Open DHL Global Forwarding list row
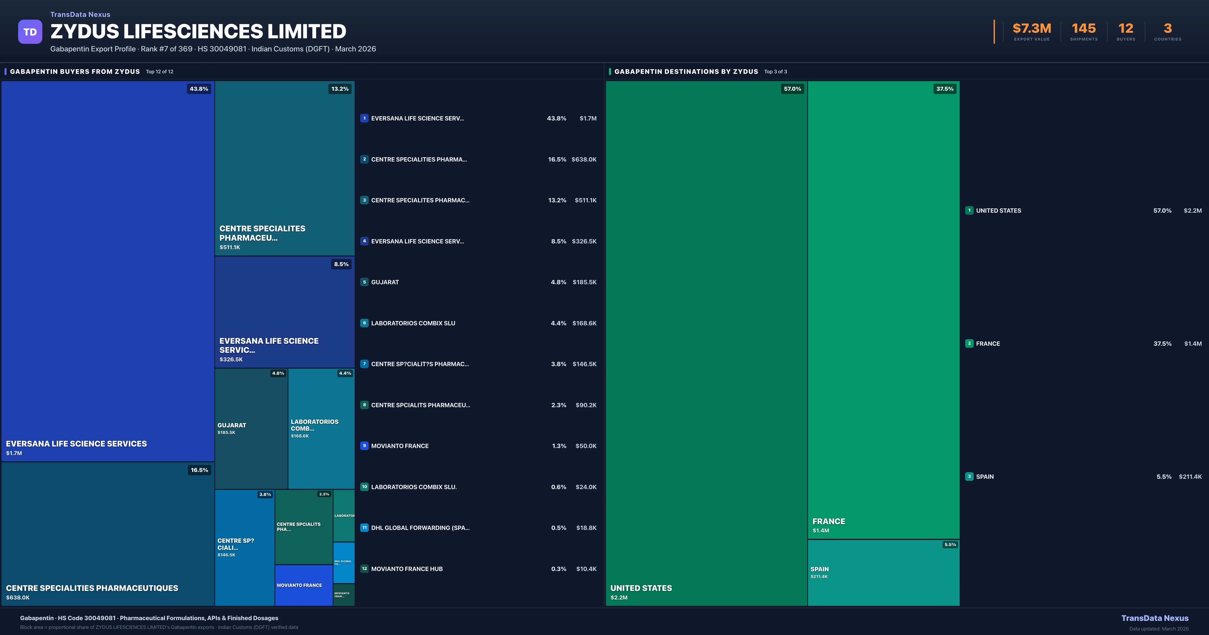Screen dimensions: 1209x635 pyautogui.click(x=420, y=528)
